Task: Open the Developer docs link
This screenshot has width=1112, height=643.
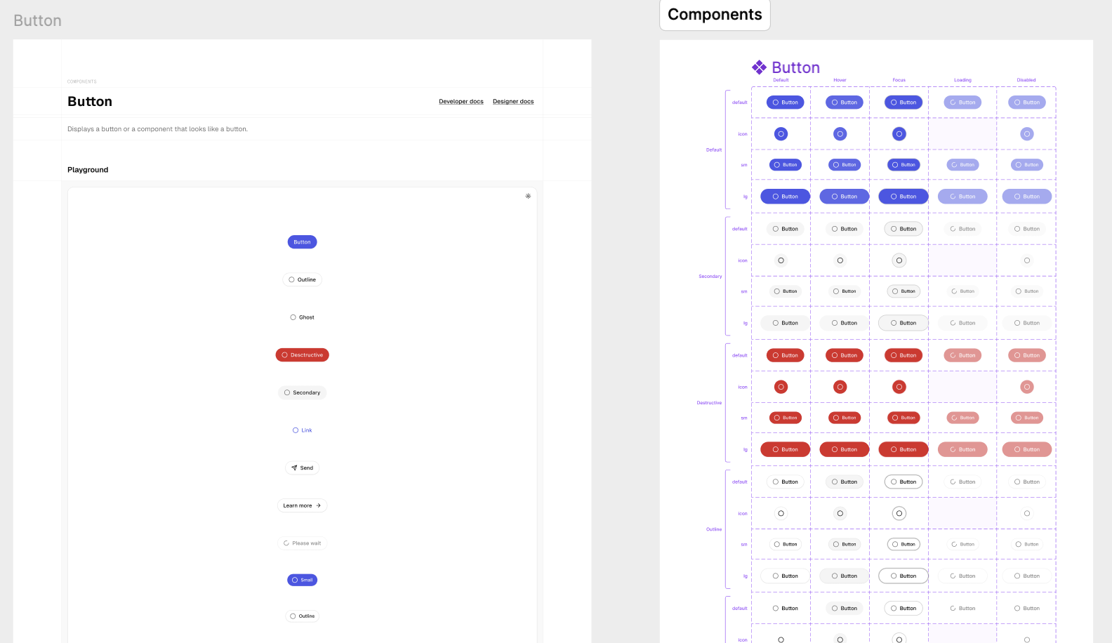Action: [461, 102]
